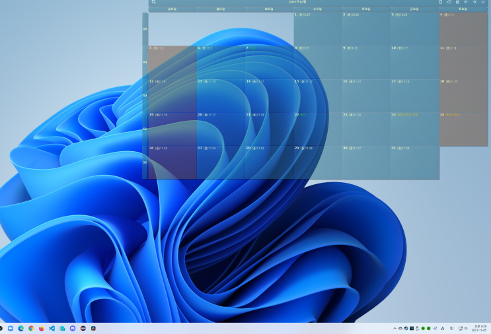491x334 pixels.
Task: Select December 23 calendar cell
Action: pos(366,129)
